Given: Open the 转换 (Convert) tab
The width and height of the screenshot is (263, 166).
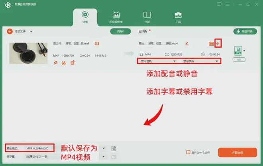Looking at the screenshot, I should [85, 17].
